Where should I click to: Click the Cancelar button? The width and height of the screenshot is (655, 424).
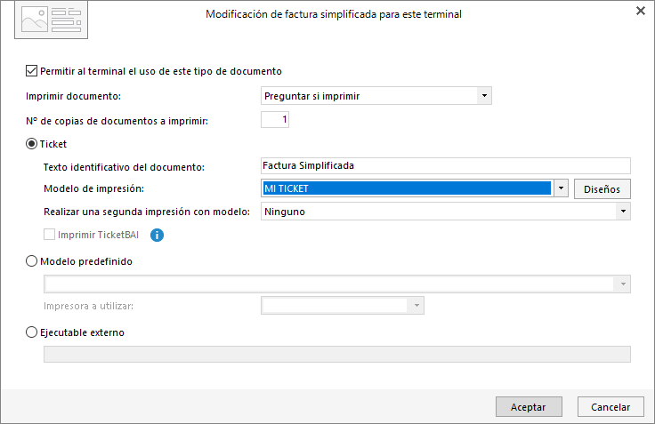(611, 407)
